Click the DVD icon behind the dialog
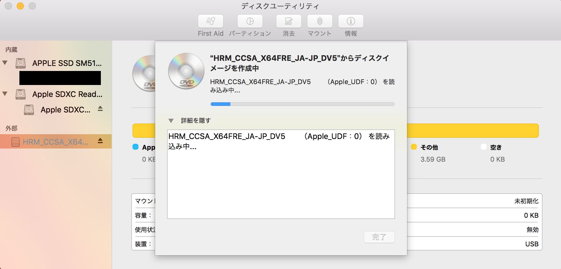 coord(144,73)
